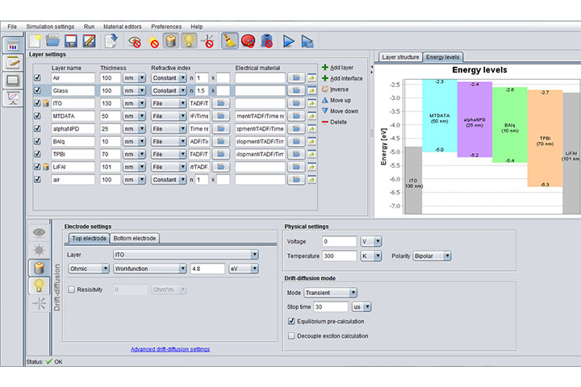The image size is (581, 387).
Task: Open the screen panel left sidebar icon
Action: point(13,81)
